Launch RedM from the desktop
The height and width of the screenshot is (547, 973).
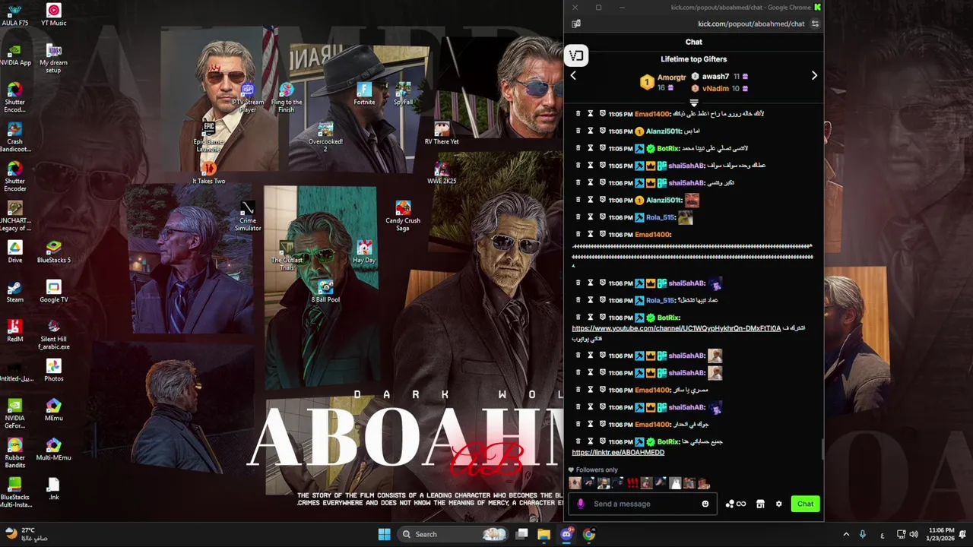pos(14,330)
